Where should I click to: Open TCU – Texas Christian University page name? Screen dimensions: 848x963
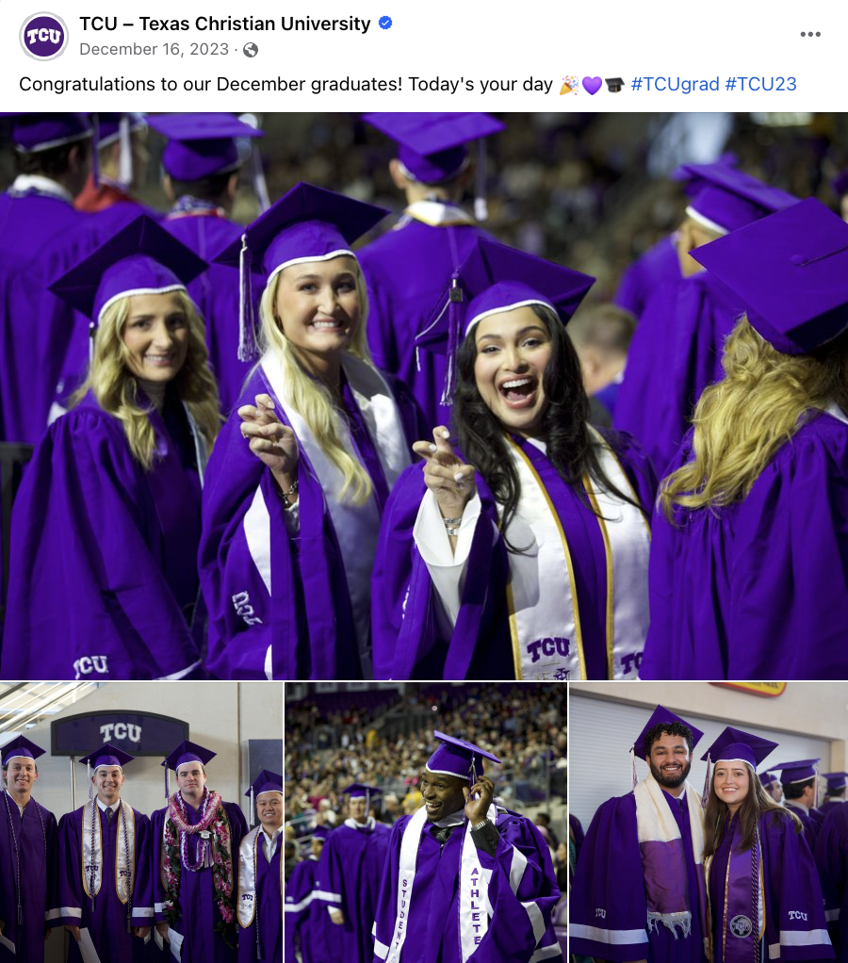pos(225,24)
